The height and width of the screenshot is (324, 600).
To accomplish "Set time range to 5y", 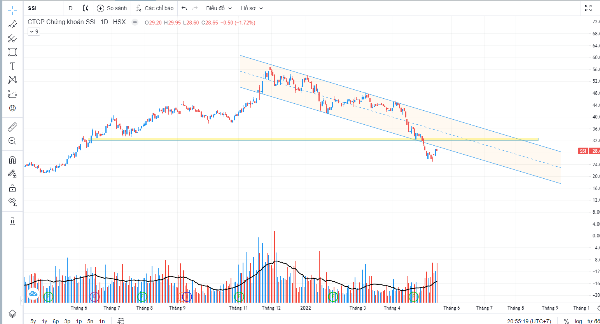I will [x=33, y=321].
